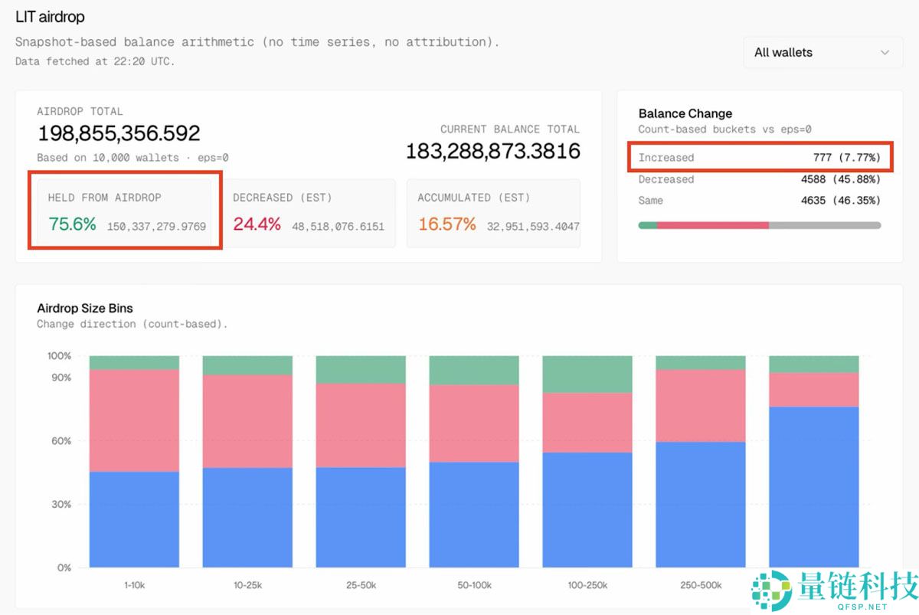Click the 250-500k axis label
This screenshot has width=919, height=615.
(x=701, y=585)
